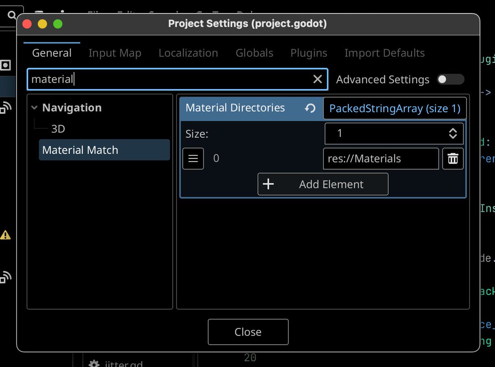
Task: Toggle Advanced Settings switch
Action: pyautogui.click(x=450, y=79)
